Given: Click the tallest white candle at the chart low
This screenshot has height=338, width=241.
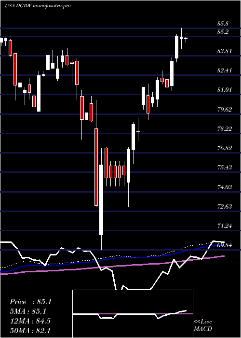Looking at the screenshot, I should [101, 199].
